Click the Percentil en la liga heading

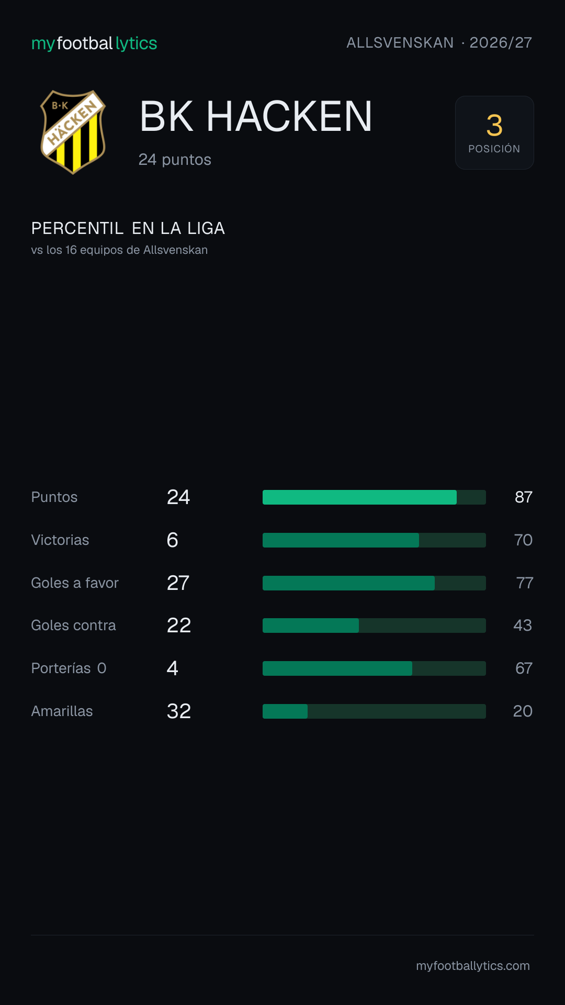coord(128,228)
